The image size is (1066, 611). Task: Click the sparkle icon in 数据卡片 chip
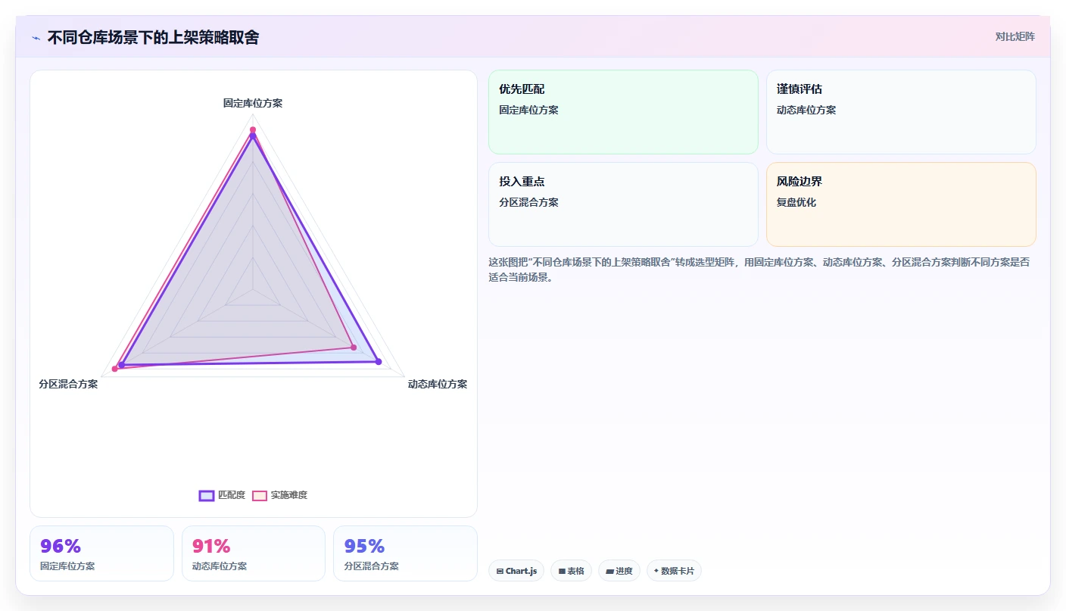pos(656,571)
